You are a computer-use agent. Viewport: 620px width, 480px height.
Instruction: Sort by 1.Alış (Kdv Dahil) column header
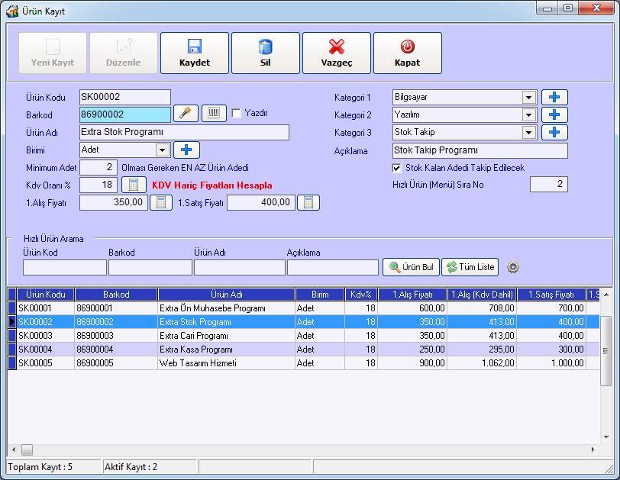click(x=482, y=295)
